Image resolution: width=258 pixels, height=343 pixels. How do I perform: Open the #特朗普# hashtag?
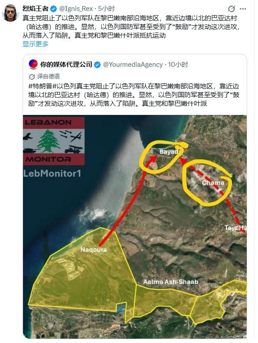click(x=42, y=86)
